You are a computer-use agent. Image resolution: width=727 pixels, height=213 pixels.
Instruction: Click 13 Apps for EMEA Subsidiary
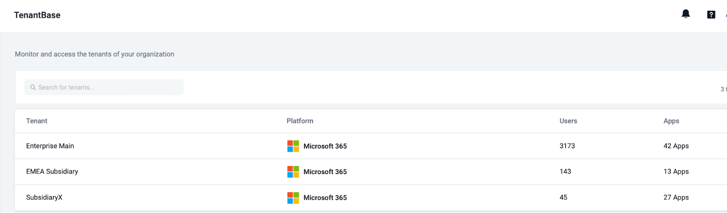676,171
